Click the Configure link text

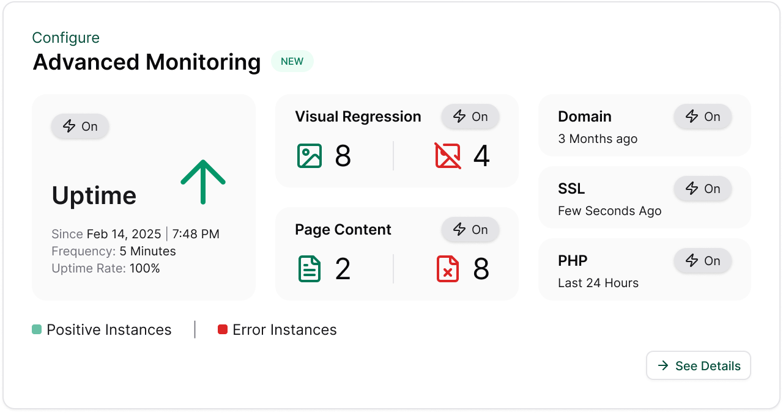[x=65, y=38]
